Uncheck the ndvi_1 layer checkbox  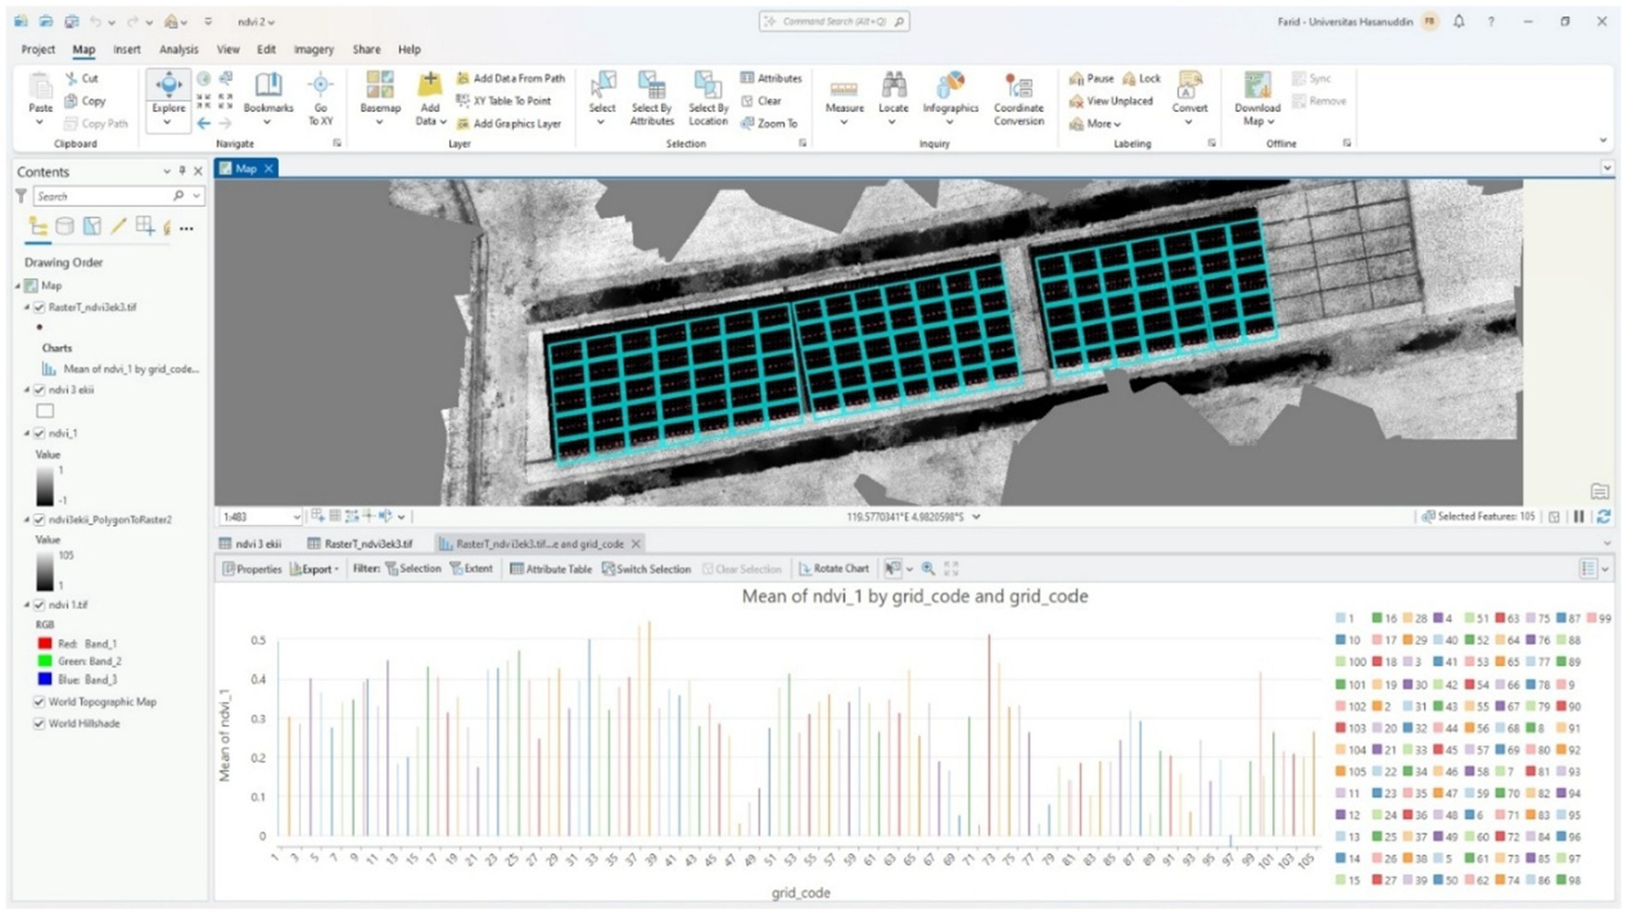coord(39,433)
